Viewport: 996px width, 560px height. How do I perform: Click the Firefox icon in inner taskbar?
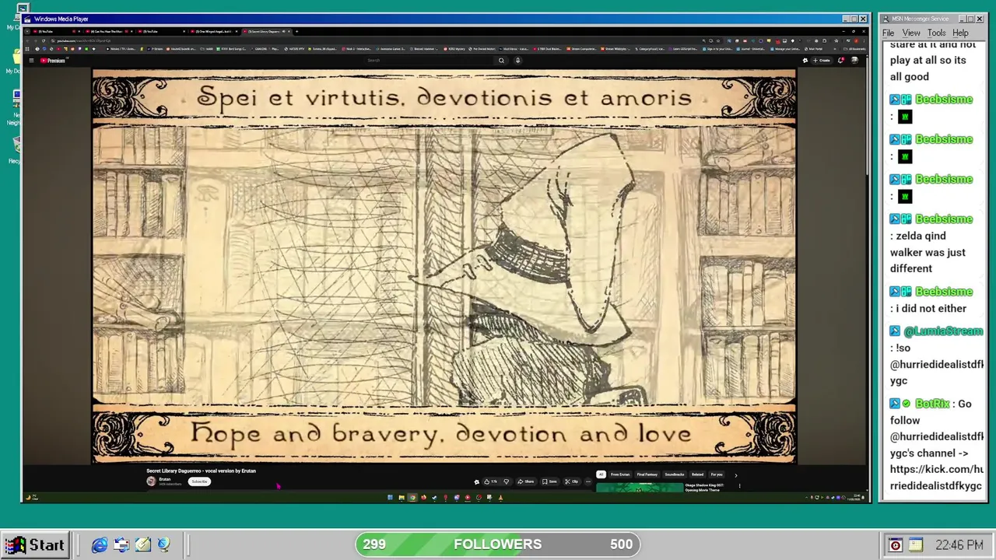pyautogui.click(x=423, y=498)
